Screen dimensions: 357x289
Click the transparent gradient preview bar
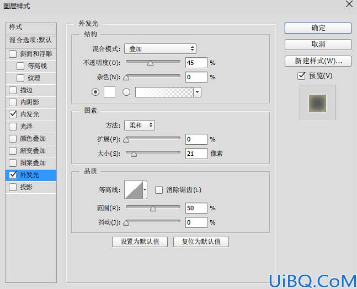pos(164,92)
